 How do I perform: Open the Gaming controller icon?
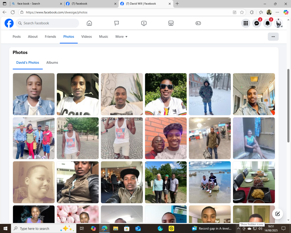(198, 23)
